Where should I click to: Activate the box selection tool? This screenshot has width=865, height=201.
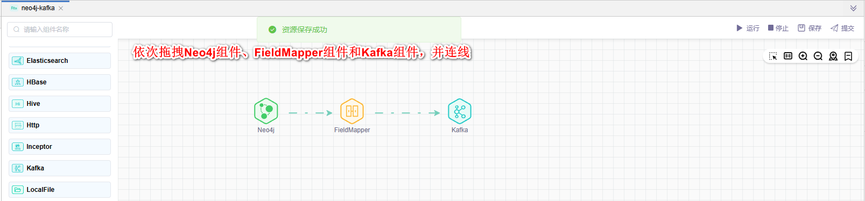tap(773, 56)
